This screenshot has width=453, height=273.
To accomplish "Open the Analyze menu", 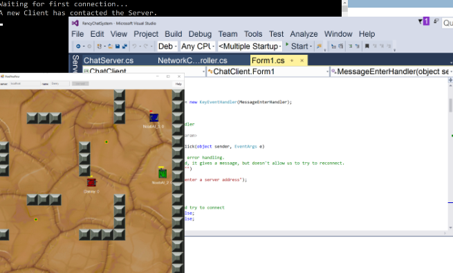I will 304,34.
